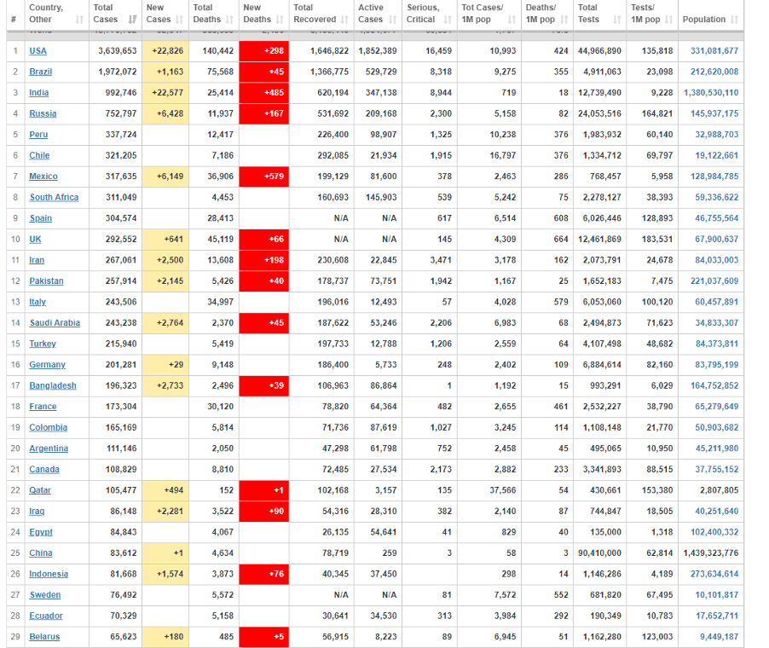The width and height of the screenshot is (769, 648).
Task: Sort table by Total Recovered arrows
Action: pos(344,20)
